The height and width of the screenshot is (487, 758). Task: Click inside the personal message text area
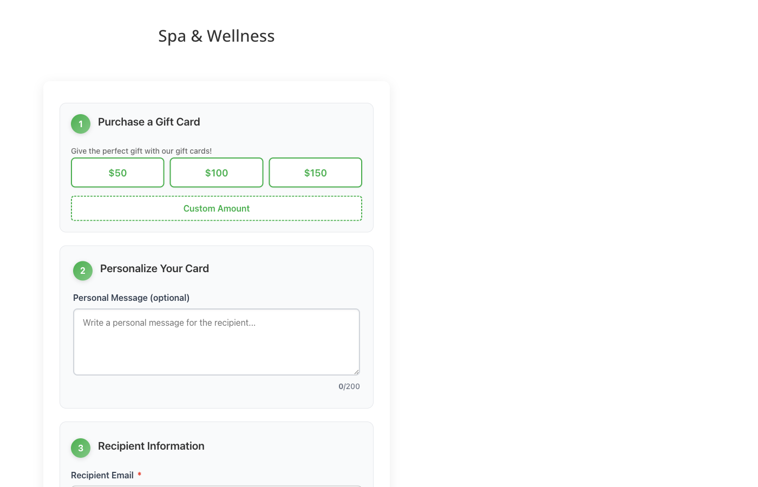pyautogui.click(x=216, y=341)
